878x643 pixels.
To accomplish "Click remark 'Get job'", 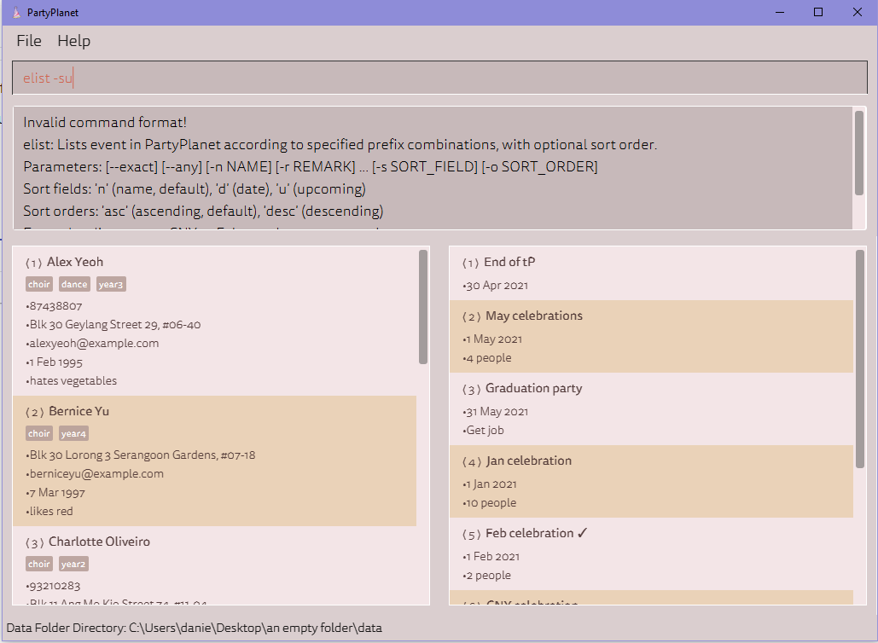I will tap(483, 431).
